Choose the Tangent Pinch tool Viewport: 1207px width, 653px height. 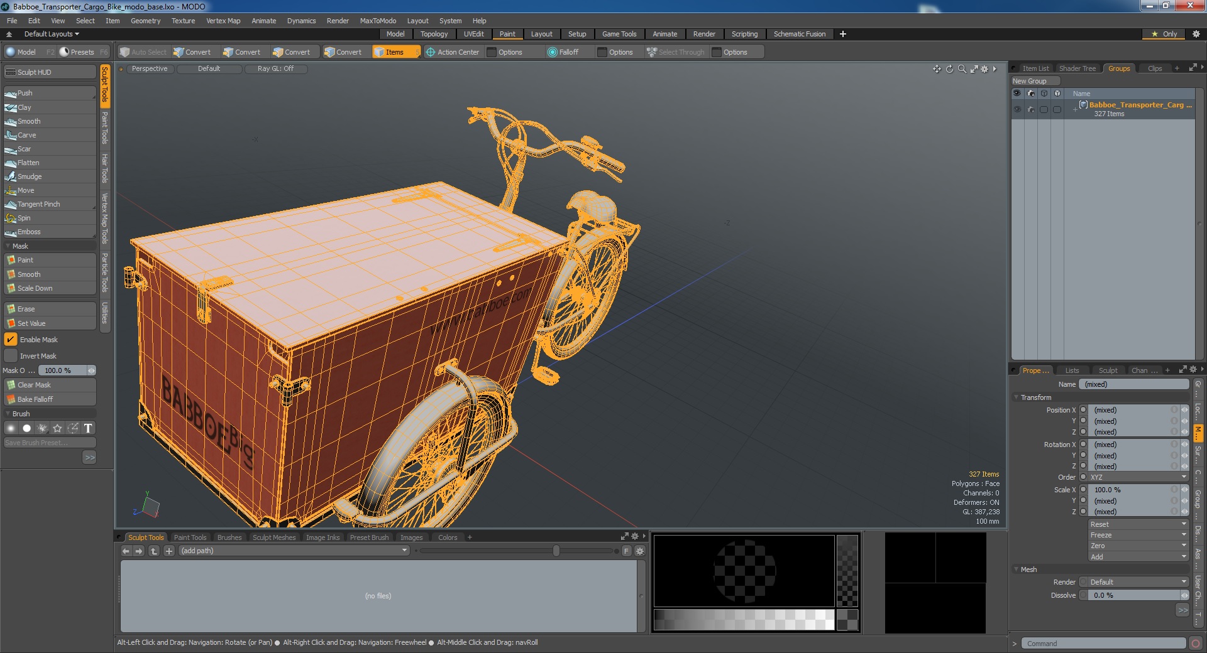point(50,204)
